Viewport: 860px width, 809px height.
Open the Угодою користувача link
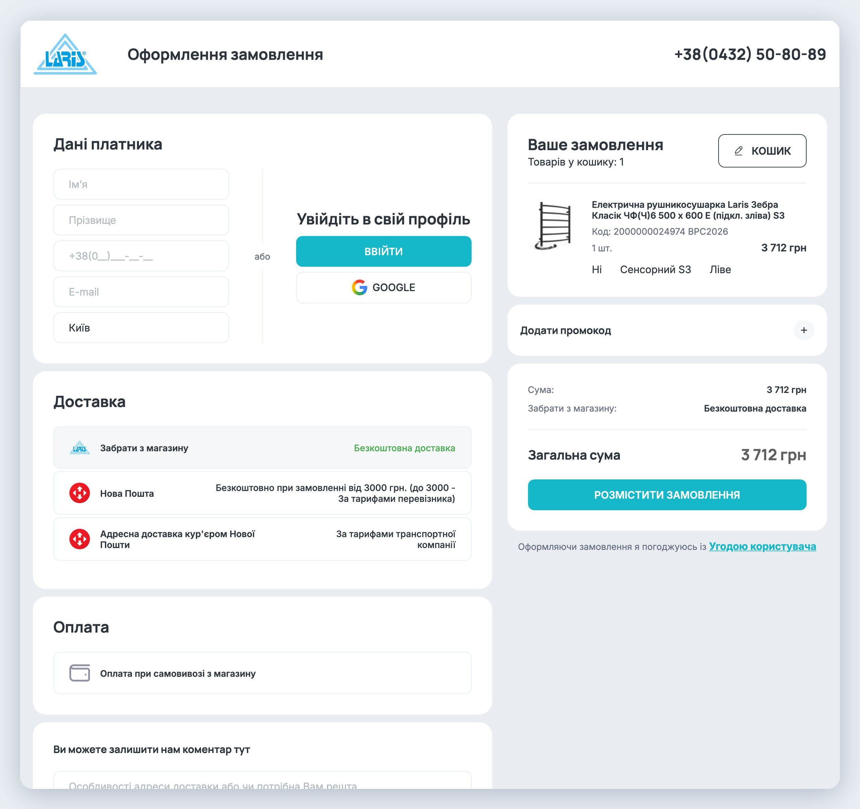[x=762, y=546]
